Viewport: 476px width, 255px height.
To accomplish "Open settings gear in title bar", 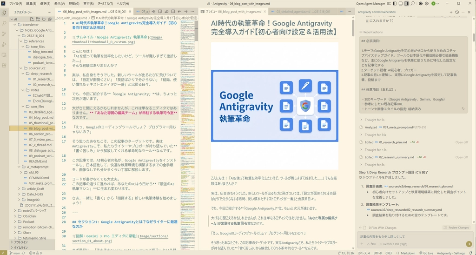I will pos(427,4).
